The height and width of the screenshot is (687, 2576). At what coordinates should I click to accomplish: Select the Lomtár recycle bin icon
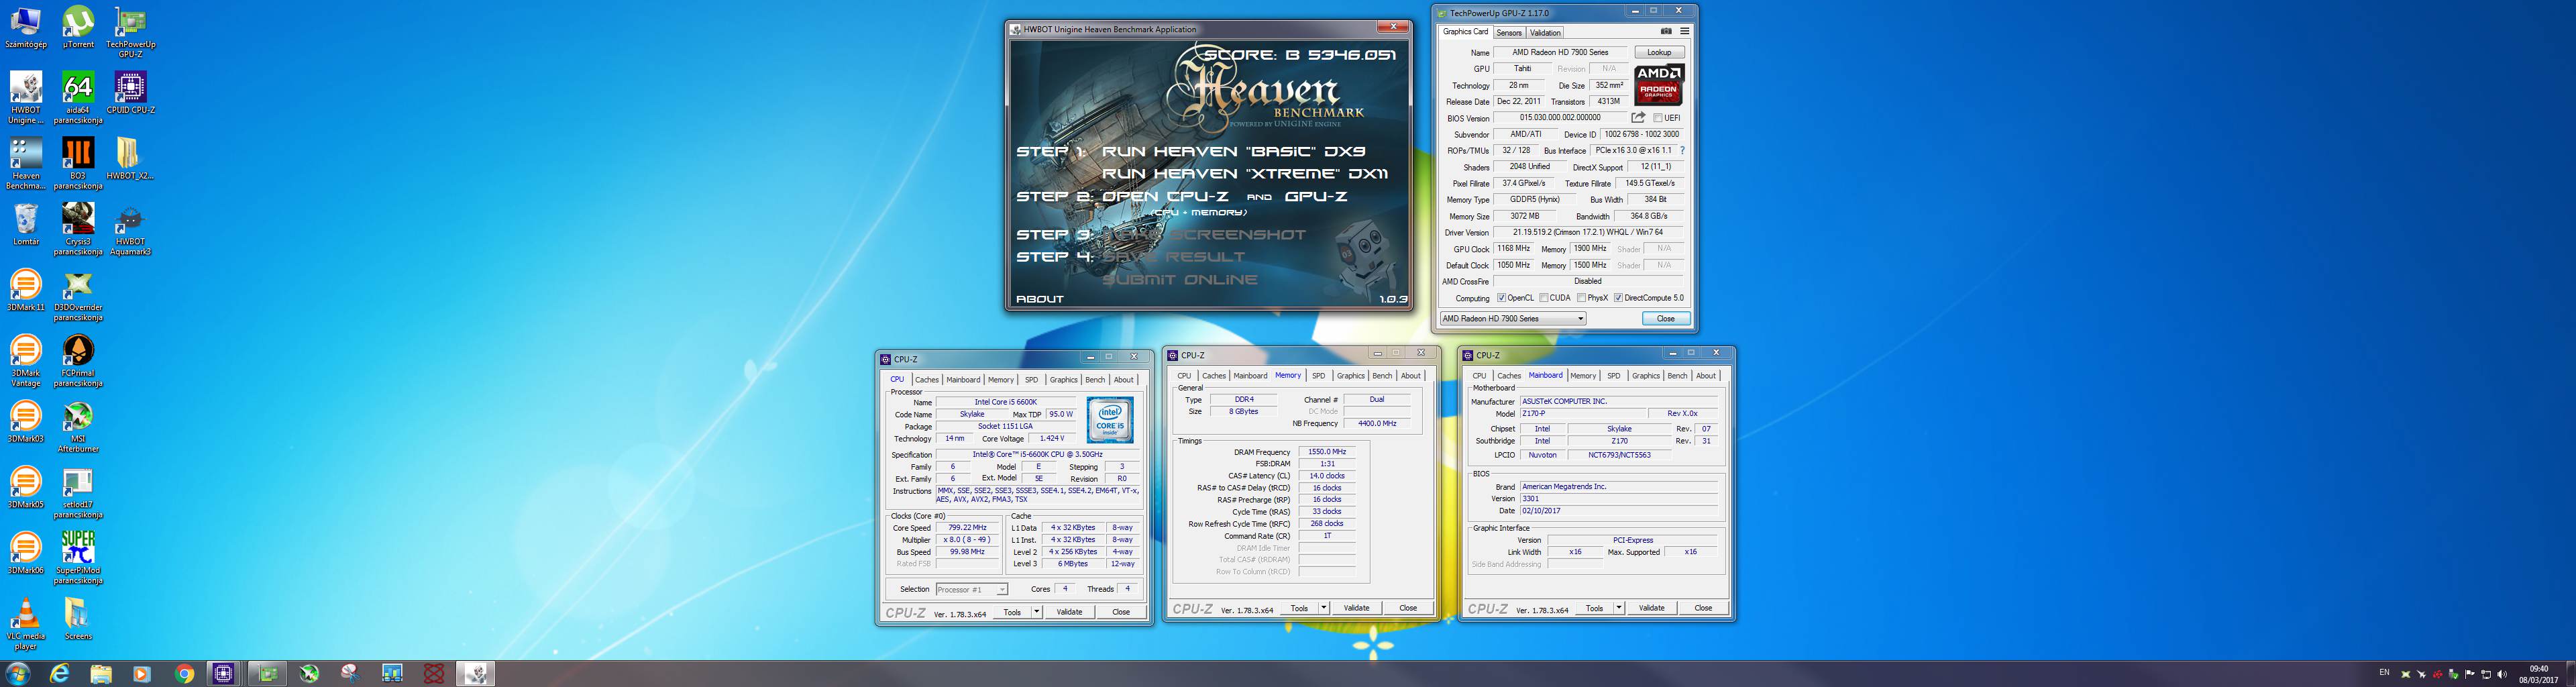pos(26,224)
